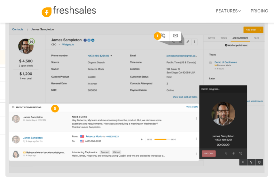Click the monitor icon in bottom call toolbar
This screenshot has height=180, width=274.
tap(259, 162)
